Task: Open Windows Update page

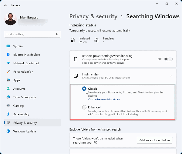Action: 32,131
